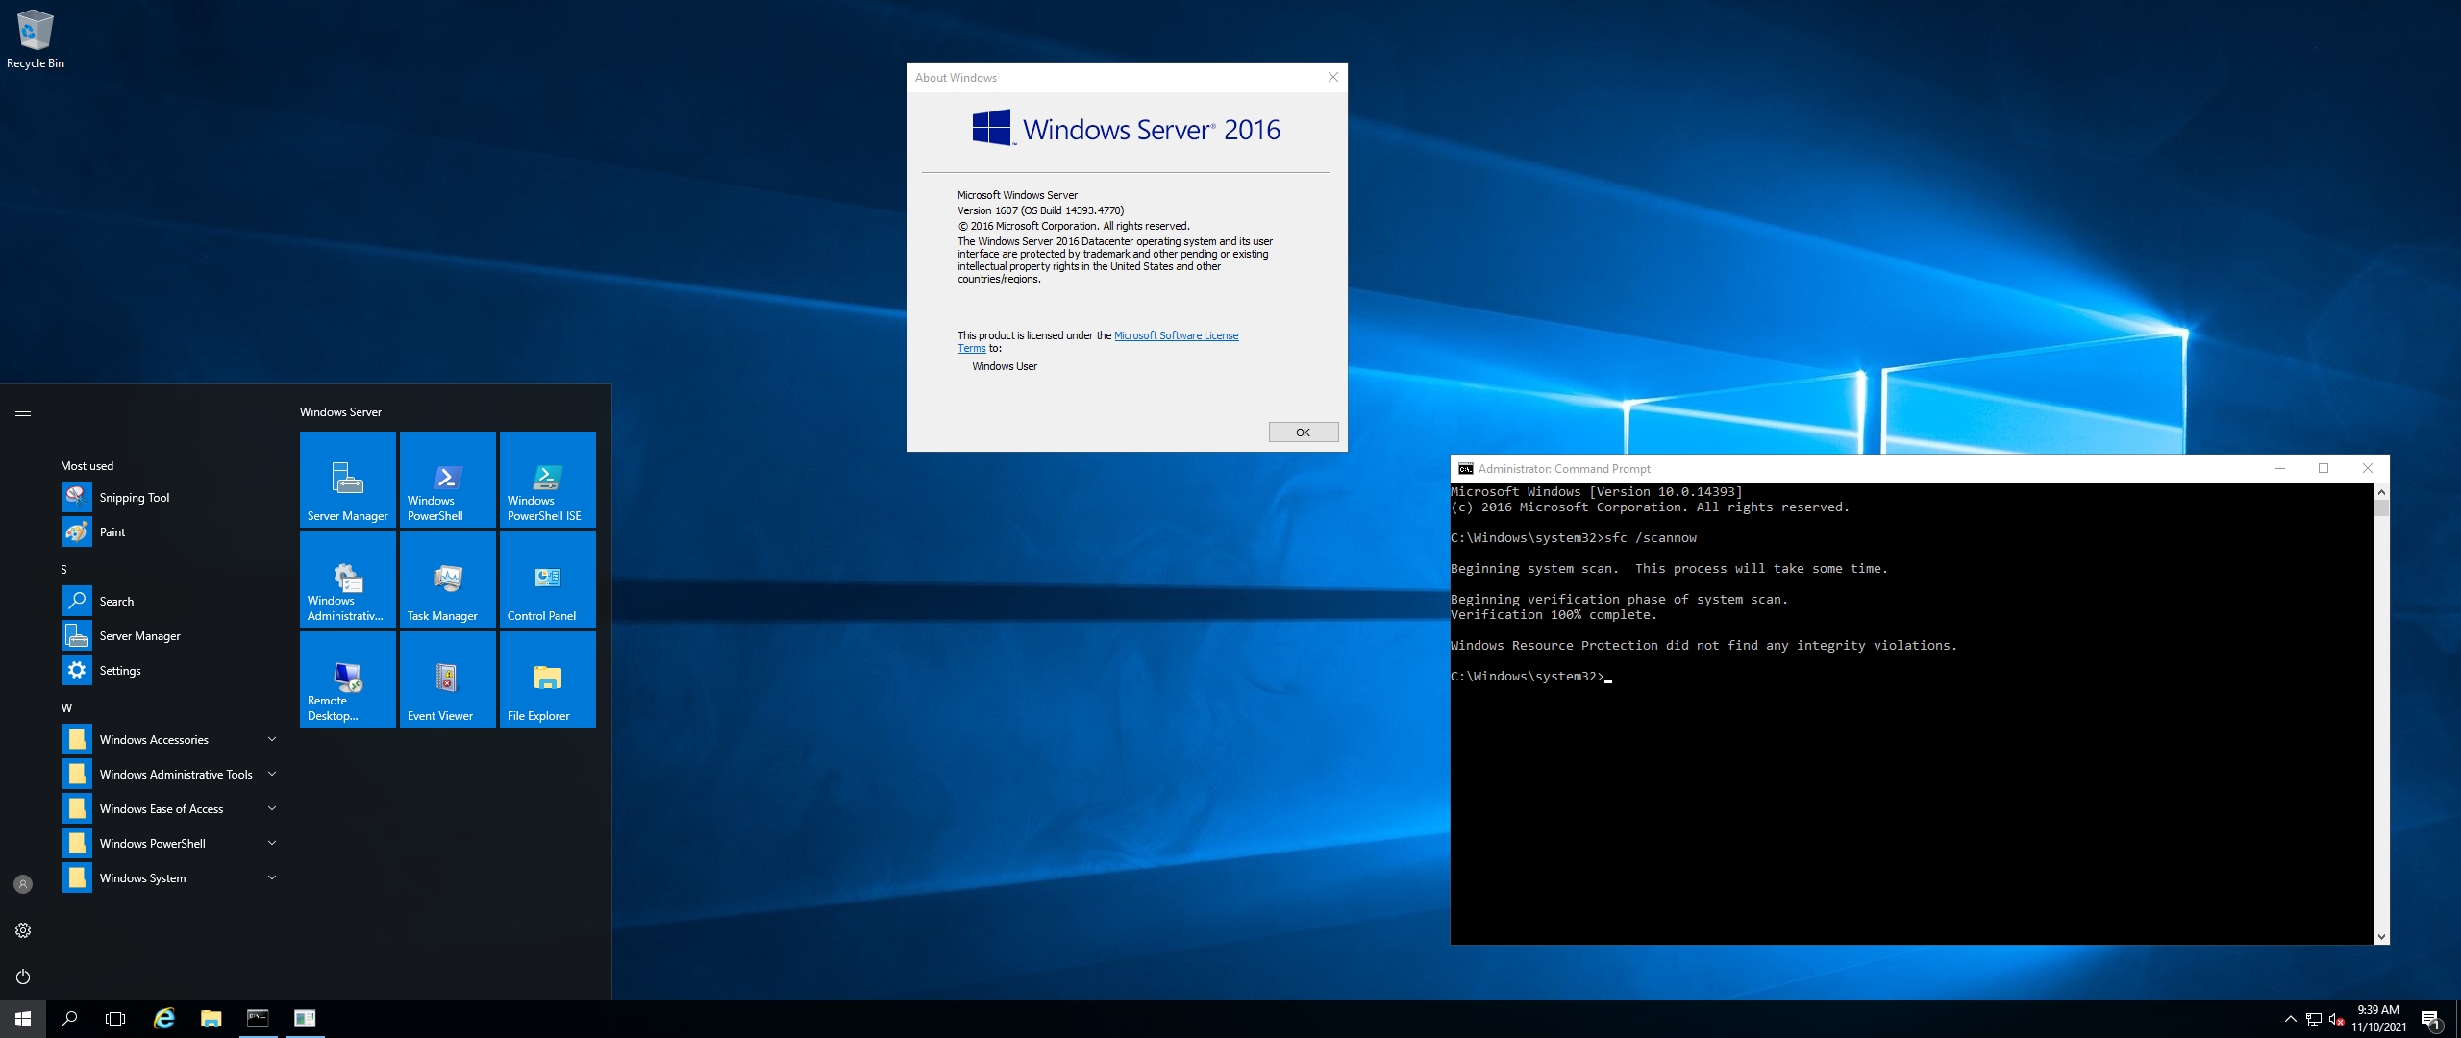Screen dimensions: 2461x1038
Task: Open the Action Center notification icon
Action: coord(2431,1019)
